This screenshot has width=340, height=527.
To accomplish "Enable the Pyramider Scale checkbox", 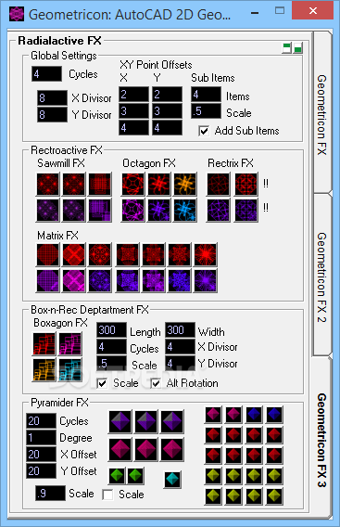I will point(107,495).
